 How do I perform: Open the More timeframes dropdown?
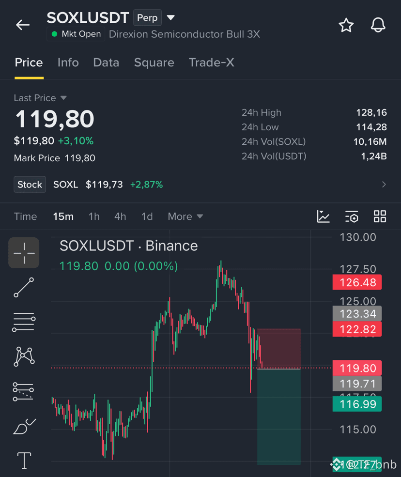[185, 216]
